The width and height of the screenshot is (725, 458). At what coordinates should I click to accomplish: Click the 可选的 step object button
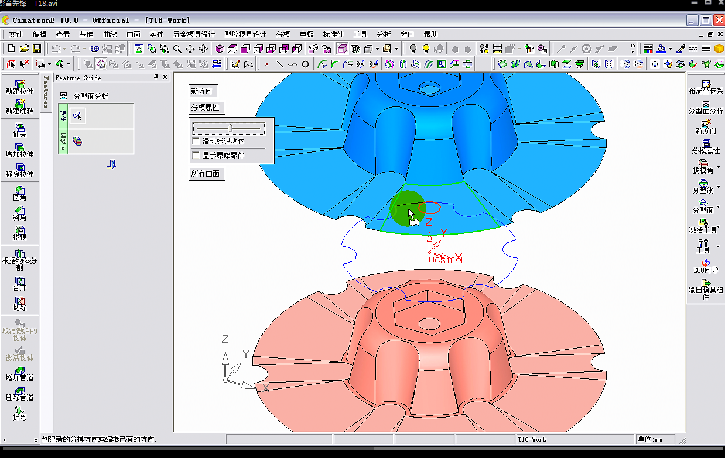[77, 141]
